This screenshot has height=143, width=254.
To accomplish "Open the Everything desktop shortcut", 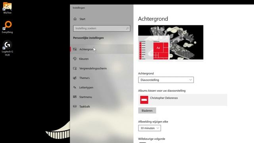I will [x=7, y=27].
